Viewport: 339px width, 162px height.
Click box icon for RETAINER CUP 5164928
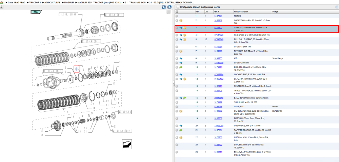(x=181, y=51)
